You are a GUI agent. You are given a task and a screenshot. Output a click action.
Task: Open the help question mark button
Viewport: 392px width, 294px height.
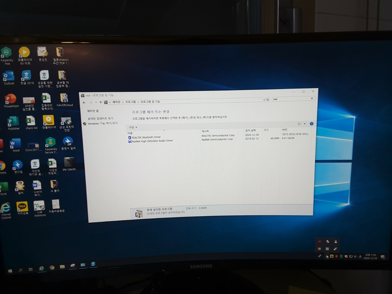click(x=311, y=124)
